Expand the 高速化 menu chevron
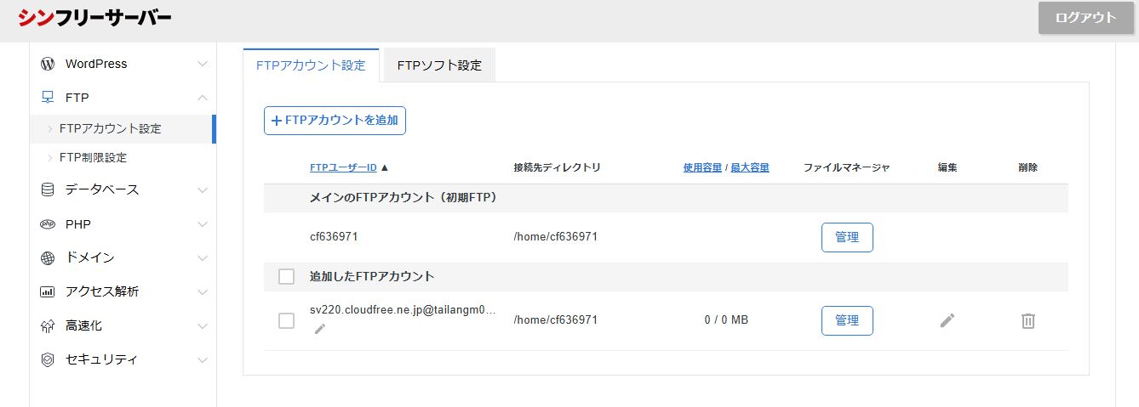This screenshot has width=1139, height=407. pyautogui.click(x=202, y=325)
